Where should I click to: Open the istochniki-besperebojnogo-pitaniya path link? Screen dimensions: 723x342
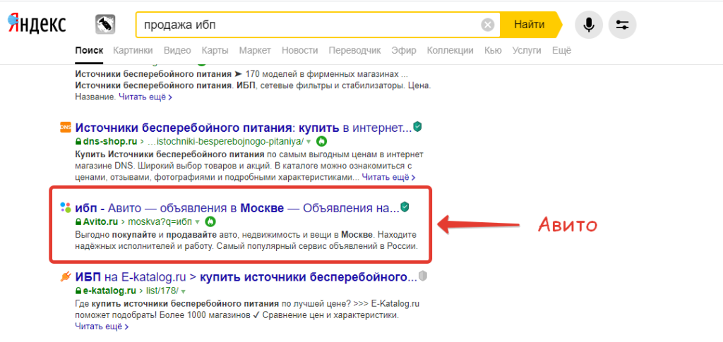[x=225, y=141]
